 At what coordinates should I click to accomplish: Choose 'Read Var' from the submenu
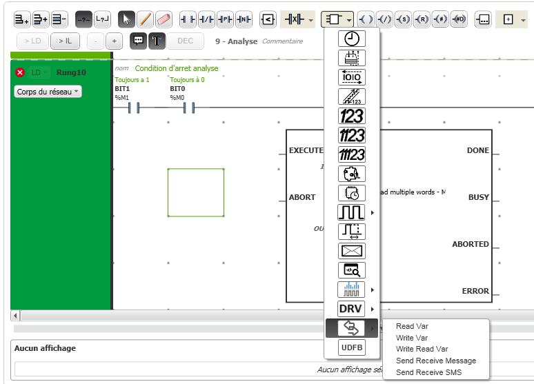pyautogui.click(x=411, y=326)
